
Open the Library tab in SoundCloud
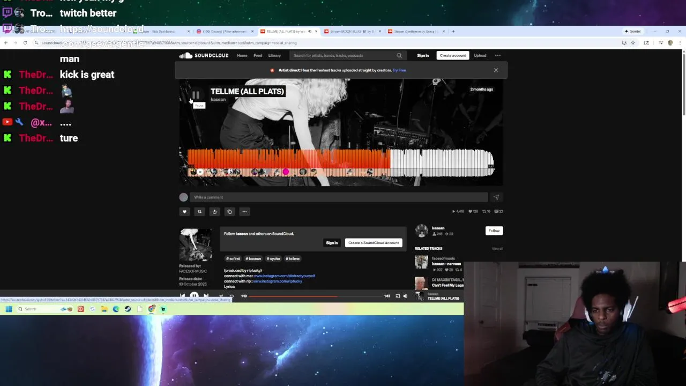(x=274, y=55)
